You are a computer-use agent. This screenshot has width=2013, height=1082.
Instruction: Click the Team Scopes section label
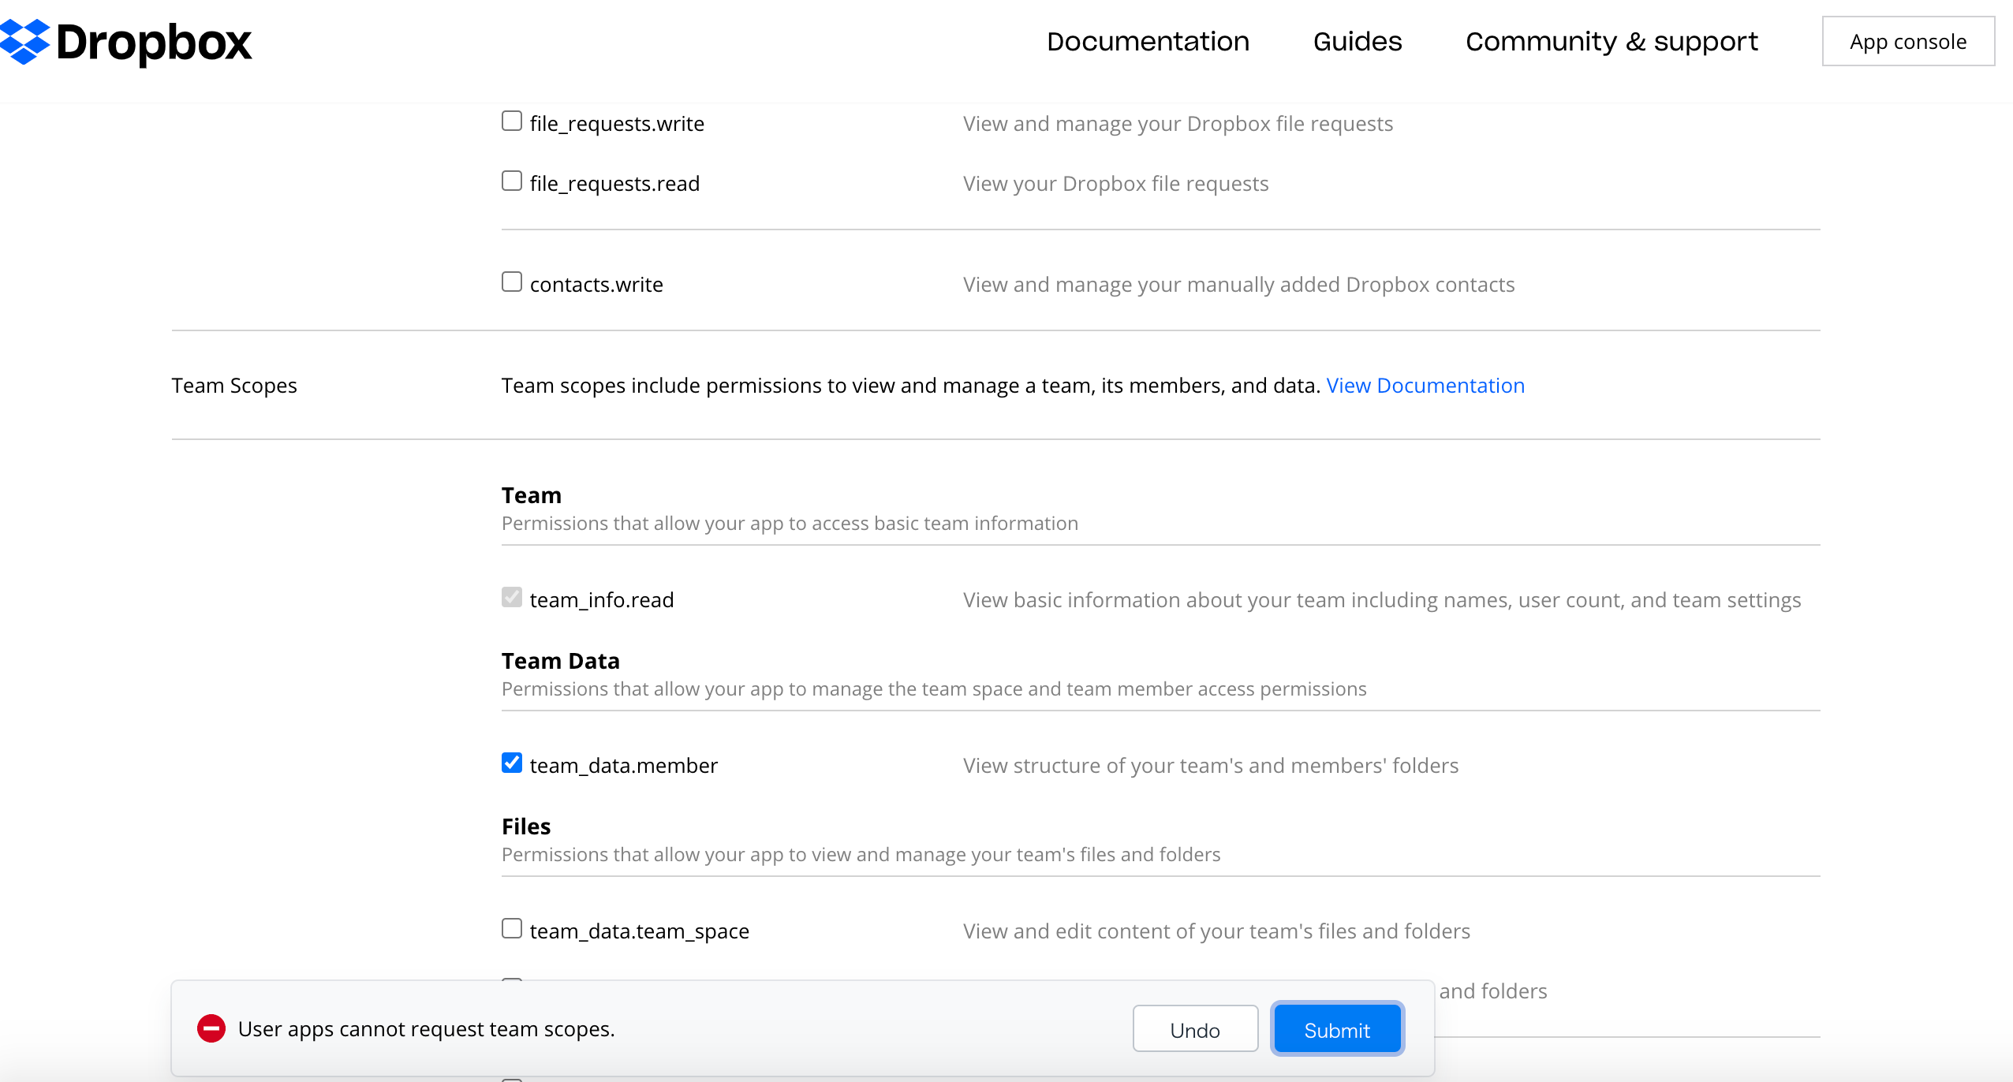pyautogui.click(x=234, y=386)
